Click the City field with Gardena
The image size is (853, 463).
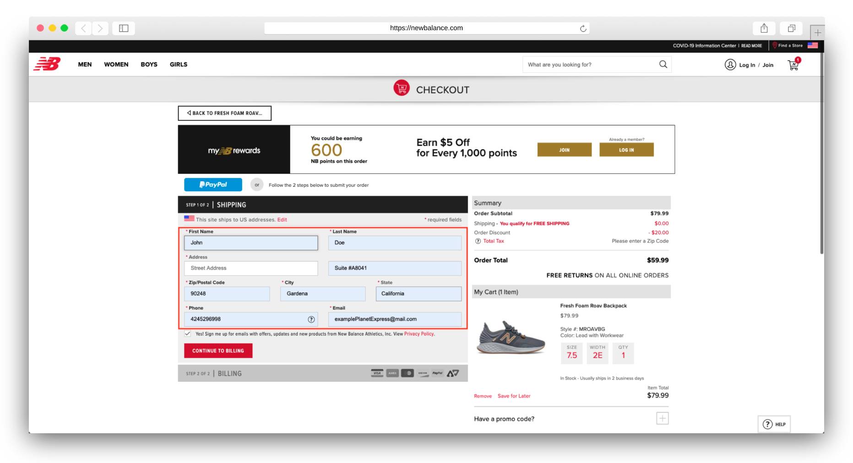[323, 294]
